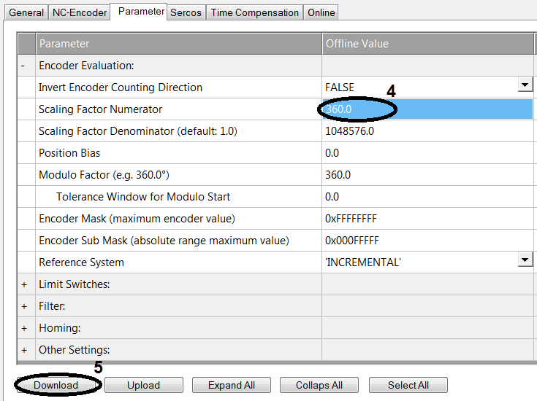Select the Position Bias row label

(69, 153)
